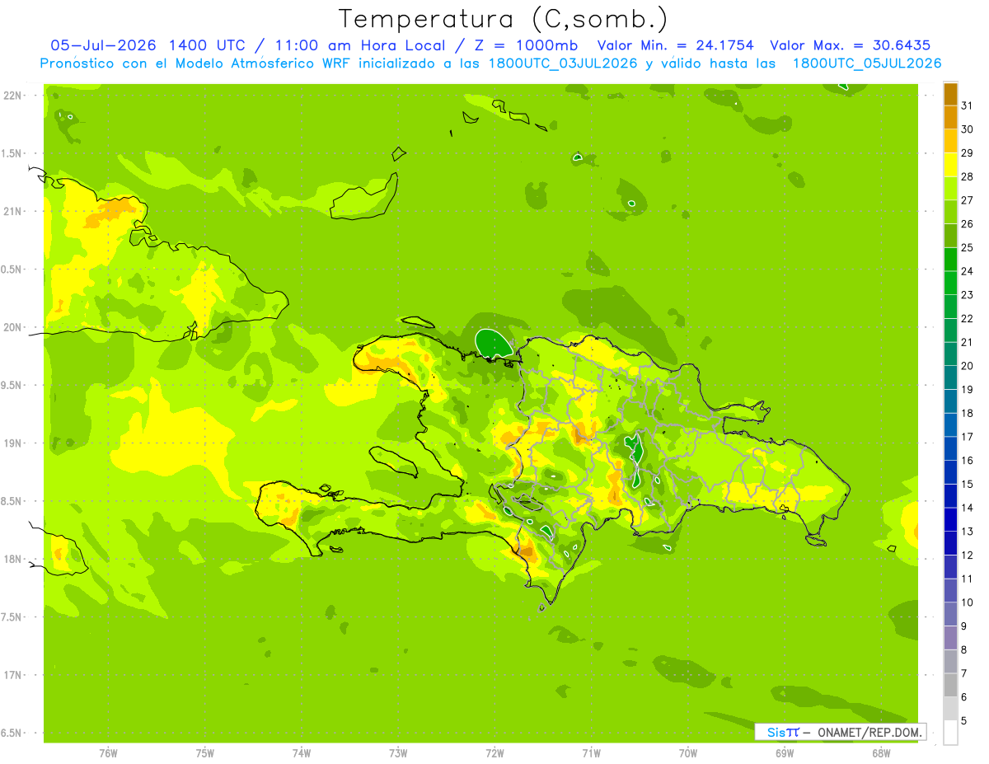The width and height of the screenshot is (989, 764).
Task: Select the dark orange swatch above label 31
Action: pyautogui.click(x=950, y=94)
